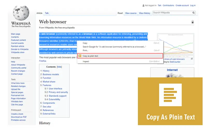
Task: Click Create account link
Action: 182,5
